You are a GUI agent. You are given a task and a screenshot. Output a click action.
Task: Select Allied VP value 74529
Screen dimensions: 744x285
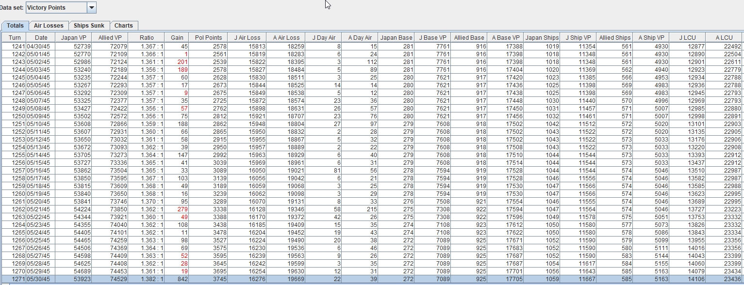[x=110, y=279]
